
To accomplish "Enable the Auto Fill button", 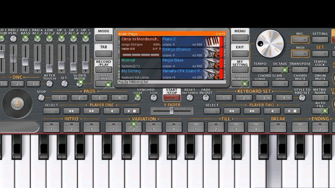I will pyautogui.click(x=325, y=111).
